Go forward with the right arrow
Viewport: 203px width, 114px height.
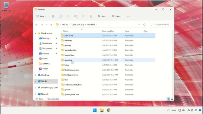tap(42, 25)
